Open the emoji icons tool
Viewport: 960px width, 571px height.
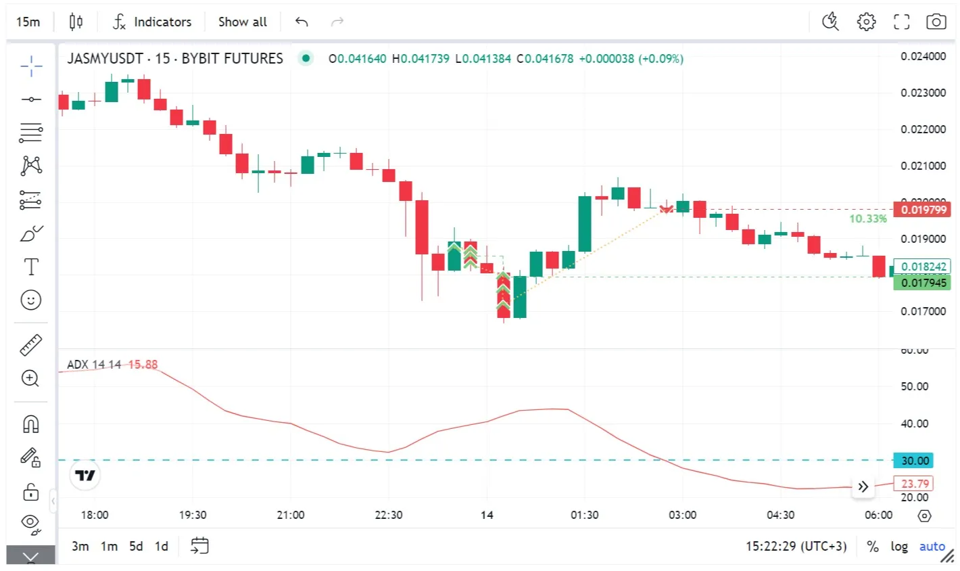pos(31,300)
